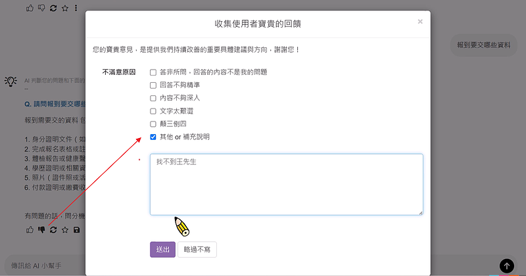
Task: Toggle the 顛三倒四 checkbox
Action: [153, 124]
